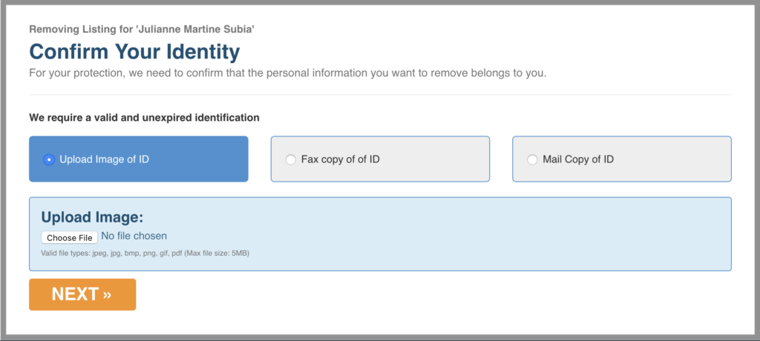Click the 'Upload Image:' heading
The width and height of the screenshot is (760, 341).
[x=92, y=217]
